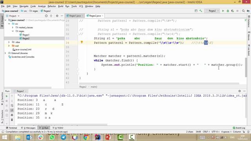Run the Regex2 configuration from the toolbar
Image resolution: width=251 pixels, height=141 pixels.
[223, 11]
